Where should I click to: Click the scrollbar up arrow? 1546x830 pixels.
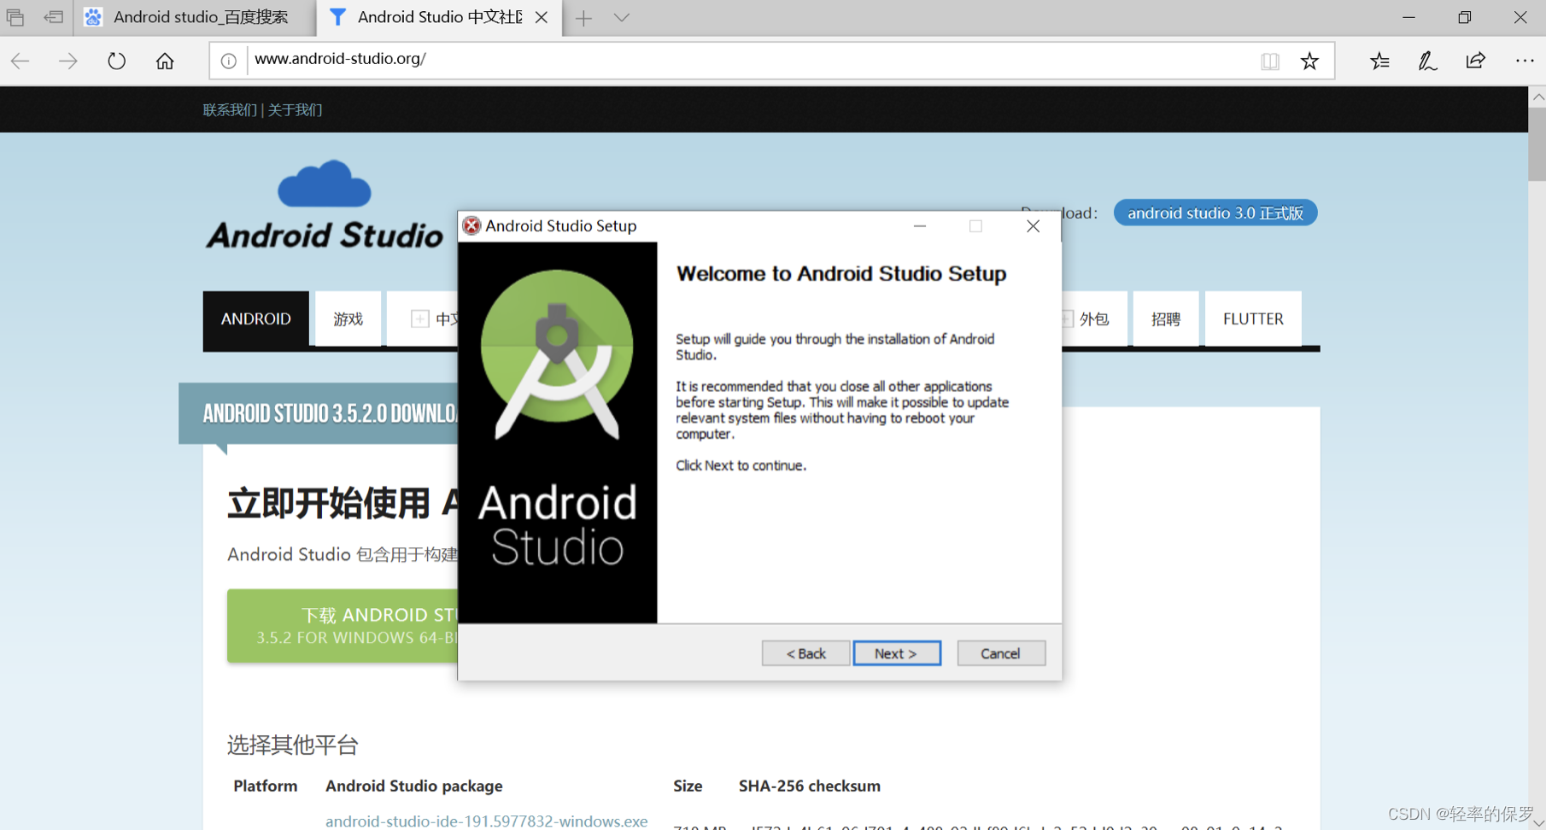(x=1537, y=96)
